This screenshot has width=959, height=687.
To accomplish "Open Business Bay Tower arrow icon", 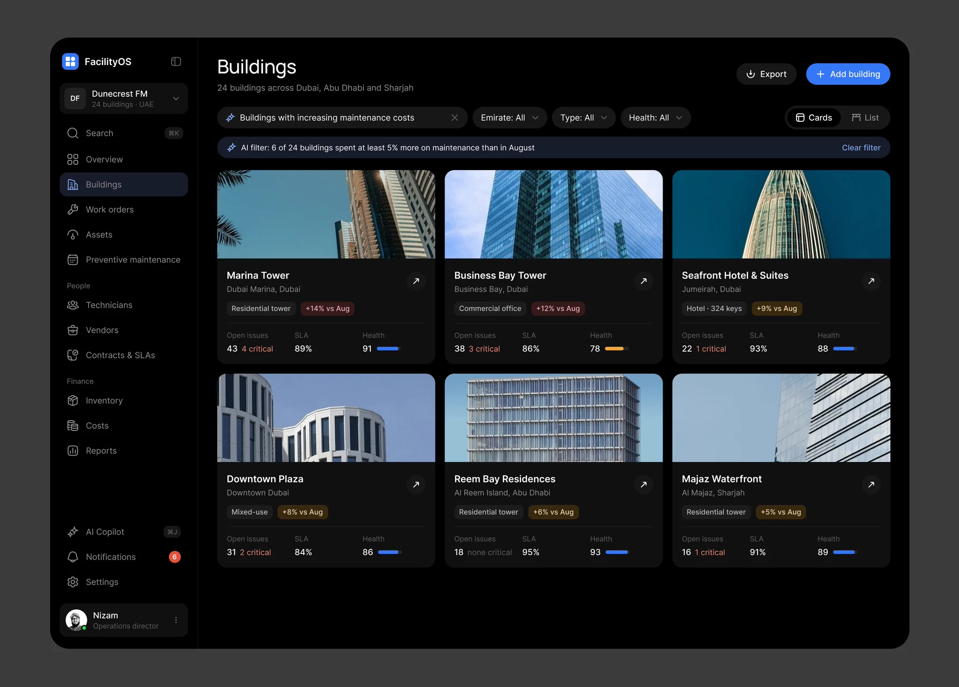I will click(643, 281).
